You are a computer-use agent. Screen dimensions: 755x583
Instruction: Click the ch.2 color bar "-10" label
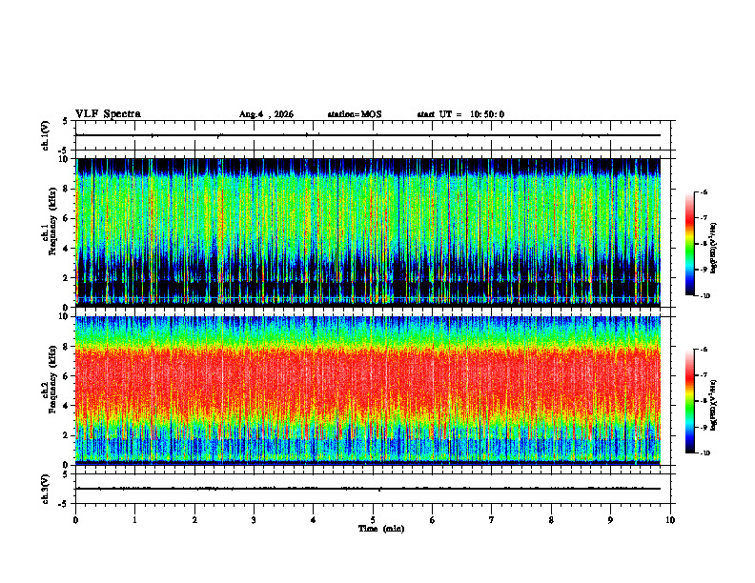click(705, 453)
